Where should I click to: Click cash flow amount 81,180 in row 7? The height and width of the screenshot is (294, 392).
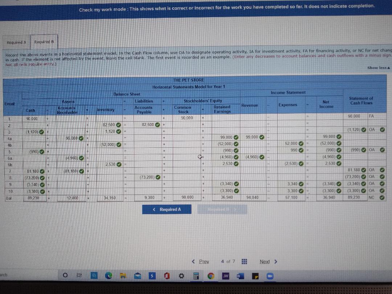point(355,170)
